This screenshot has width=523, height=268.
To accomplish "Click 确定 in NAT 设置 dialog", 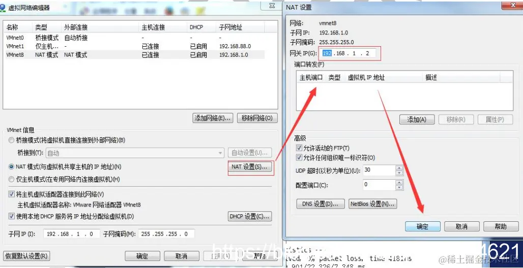I will (x=423, y=226).
